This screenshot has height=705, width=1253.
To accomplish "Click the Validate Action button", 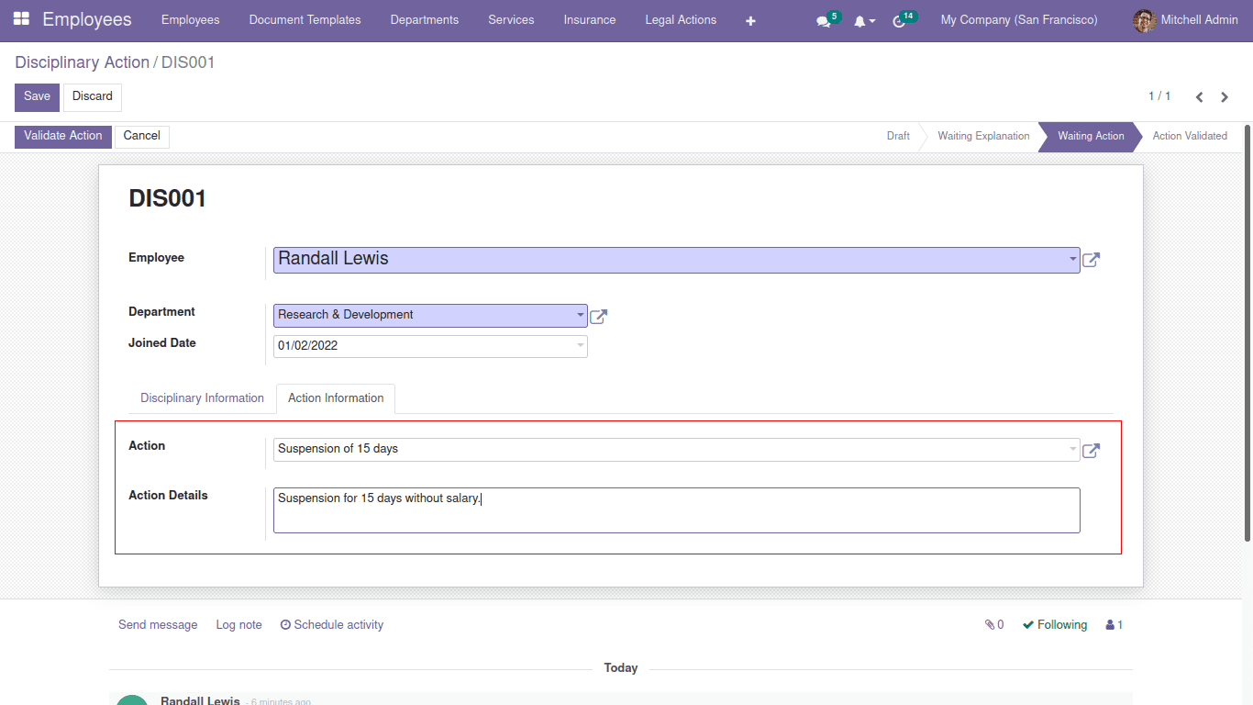I will click(x=62, y=136).
